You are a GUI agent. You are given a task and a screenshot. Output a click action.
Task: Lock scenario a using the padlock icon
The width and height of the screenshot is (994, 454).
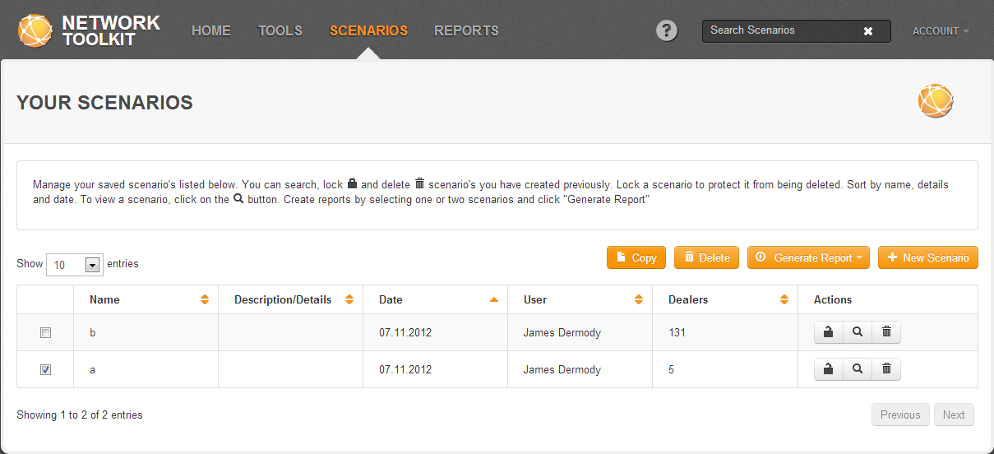[828, 369]
